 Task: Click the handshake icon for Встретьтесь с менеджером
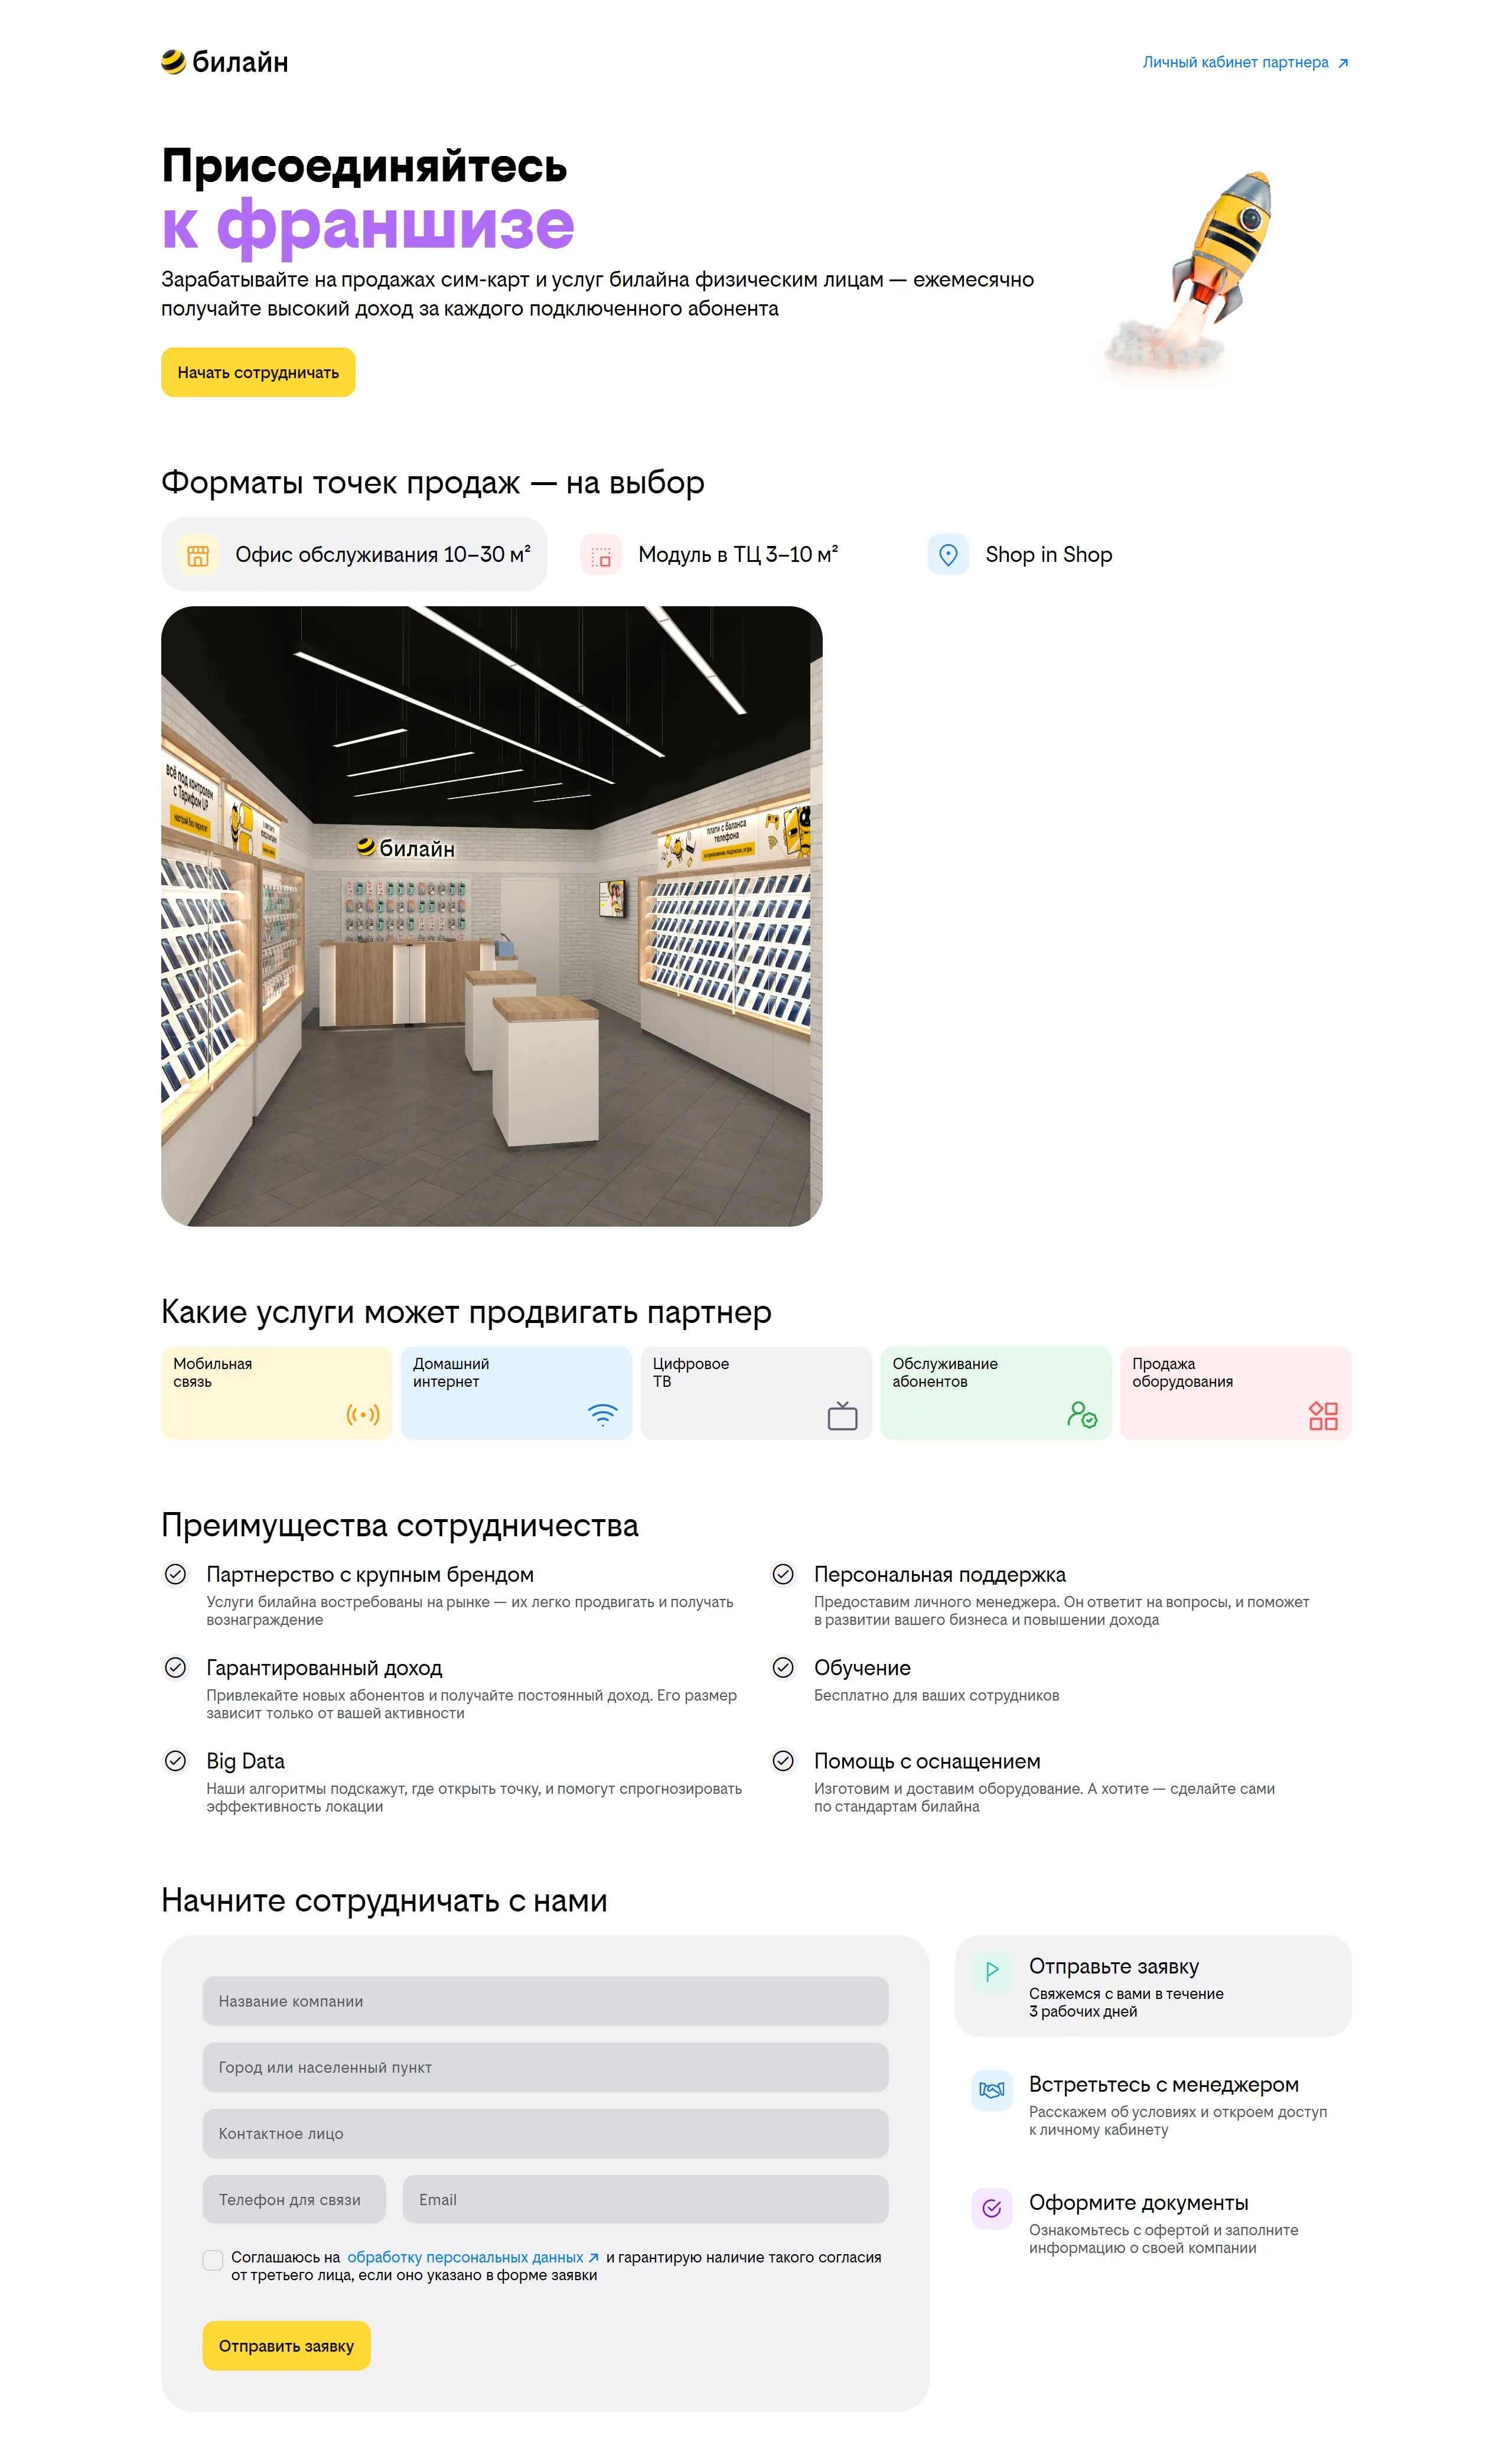coord(992,2090)
